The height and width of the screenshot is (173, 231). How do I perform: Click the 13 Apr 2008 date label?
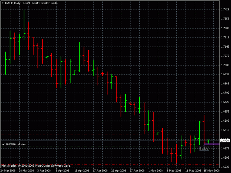click(x=82, y=171)
